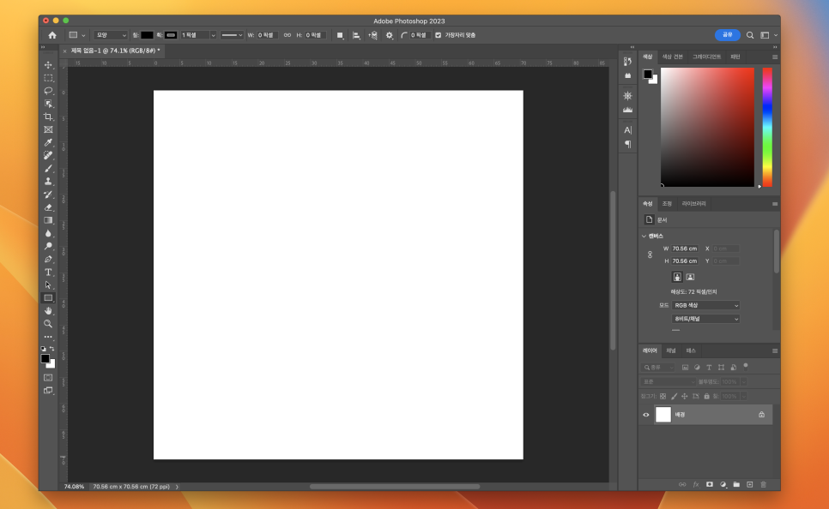The height and width of the screenshot is (509, 829).
Task: Hide the 배경 layer with eye icon
Action: [645, 415]
